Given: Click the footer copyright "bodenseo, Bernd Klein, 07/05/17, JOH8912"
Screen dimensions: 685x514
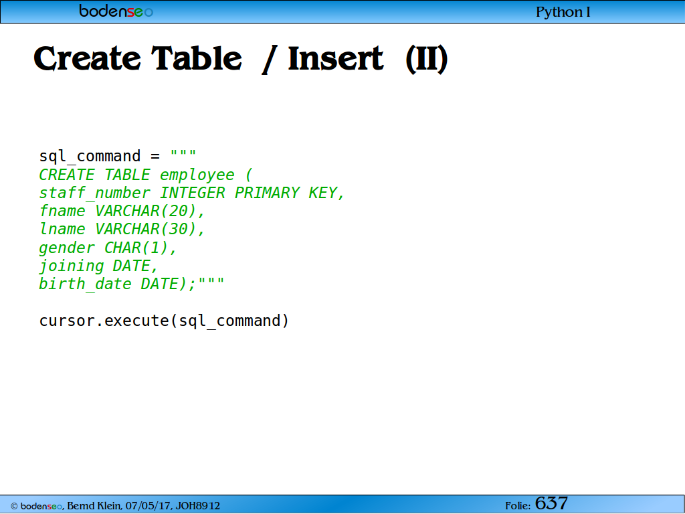Looking at the screenshot, I should click(x=115, y=506).
